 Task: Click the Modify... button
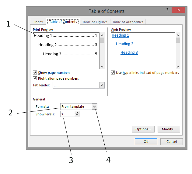[x=169, y=129]
